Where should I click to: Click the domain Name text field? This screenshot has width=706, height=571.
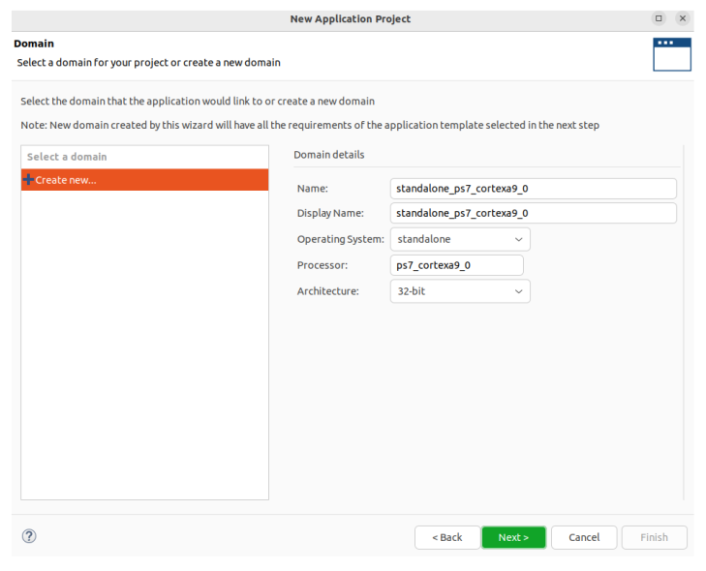533,189
